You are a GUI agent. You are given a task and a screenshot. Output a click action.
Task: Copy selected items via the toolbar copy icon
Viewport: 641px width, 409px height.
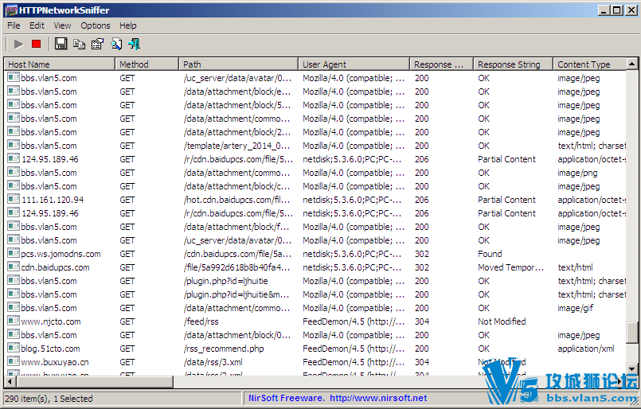point(79,44)
